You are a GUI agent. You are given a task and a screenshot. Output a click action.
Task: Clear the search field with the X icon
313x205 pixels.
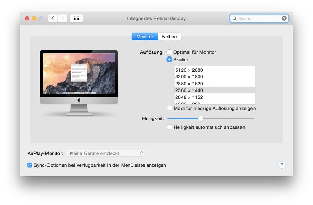coord(284,18)
